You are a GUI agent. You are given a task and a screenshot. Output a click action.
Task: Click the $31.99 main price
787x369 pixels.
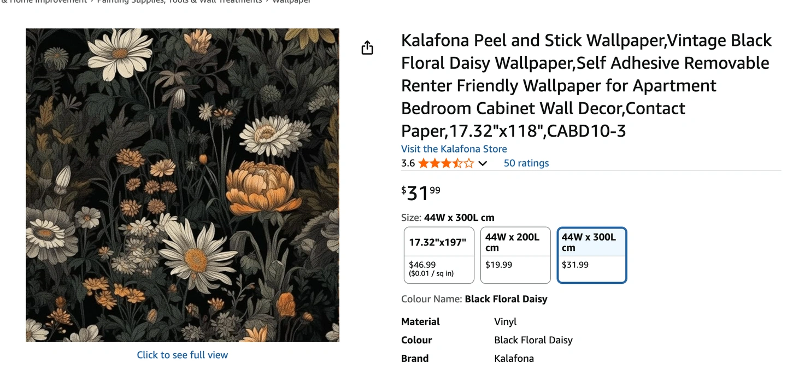pos(421,193)
